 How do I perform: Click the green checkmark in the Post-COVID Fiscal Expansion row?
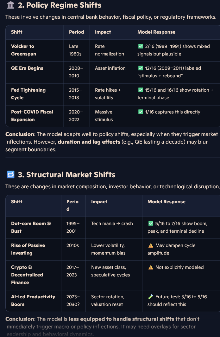pos(141,112)
